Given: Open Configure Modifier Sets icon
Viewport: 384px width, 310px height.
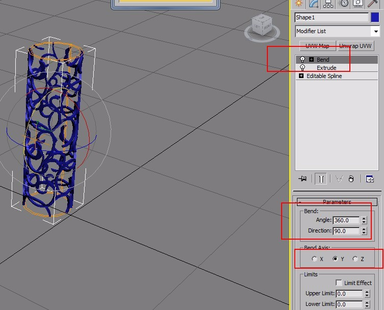Looking at the screenshot, I should [x=370, y=179].
